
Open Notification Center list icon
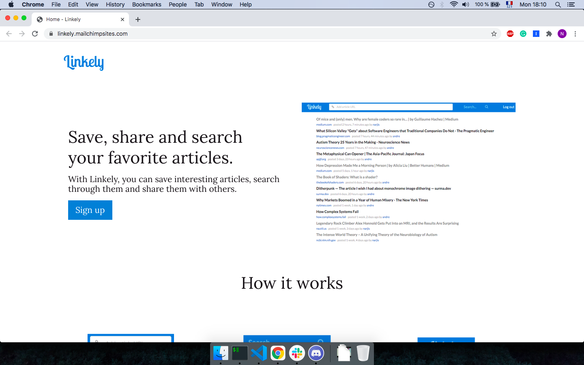pyautogui.click(x=571, y=4)
